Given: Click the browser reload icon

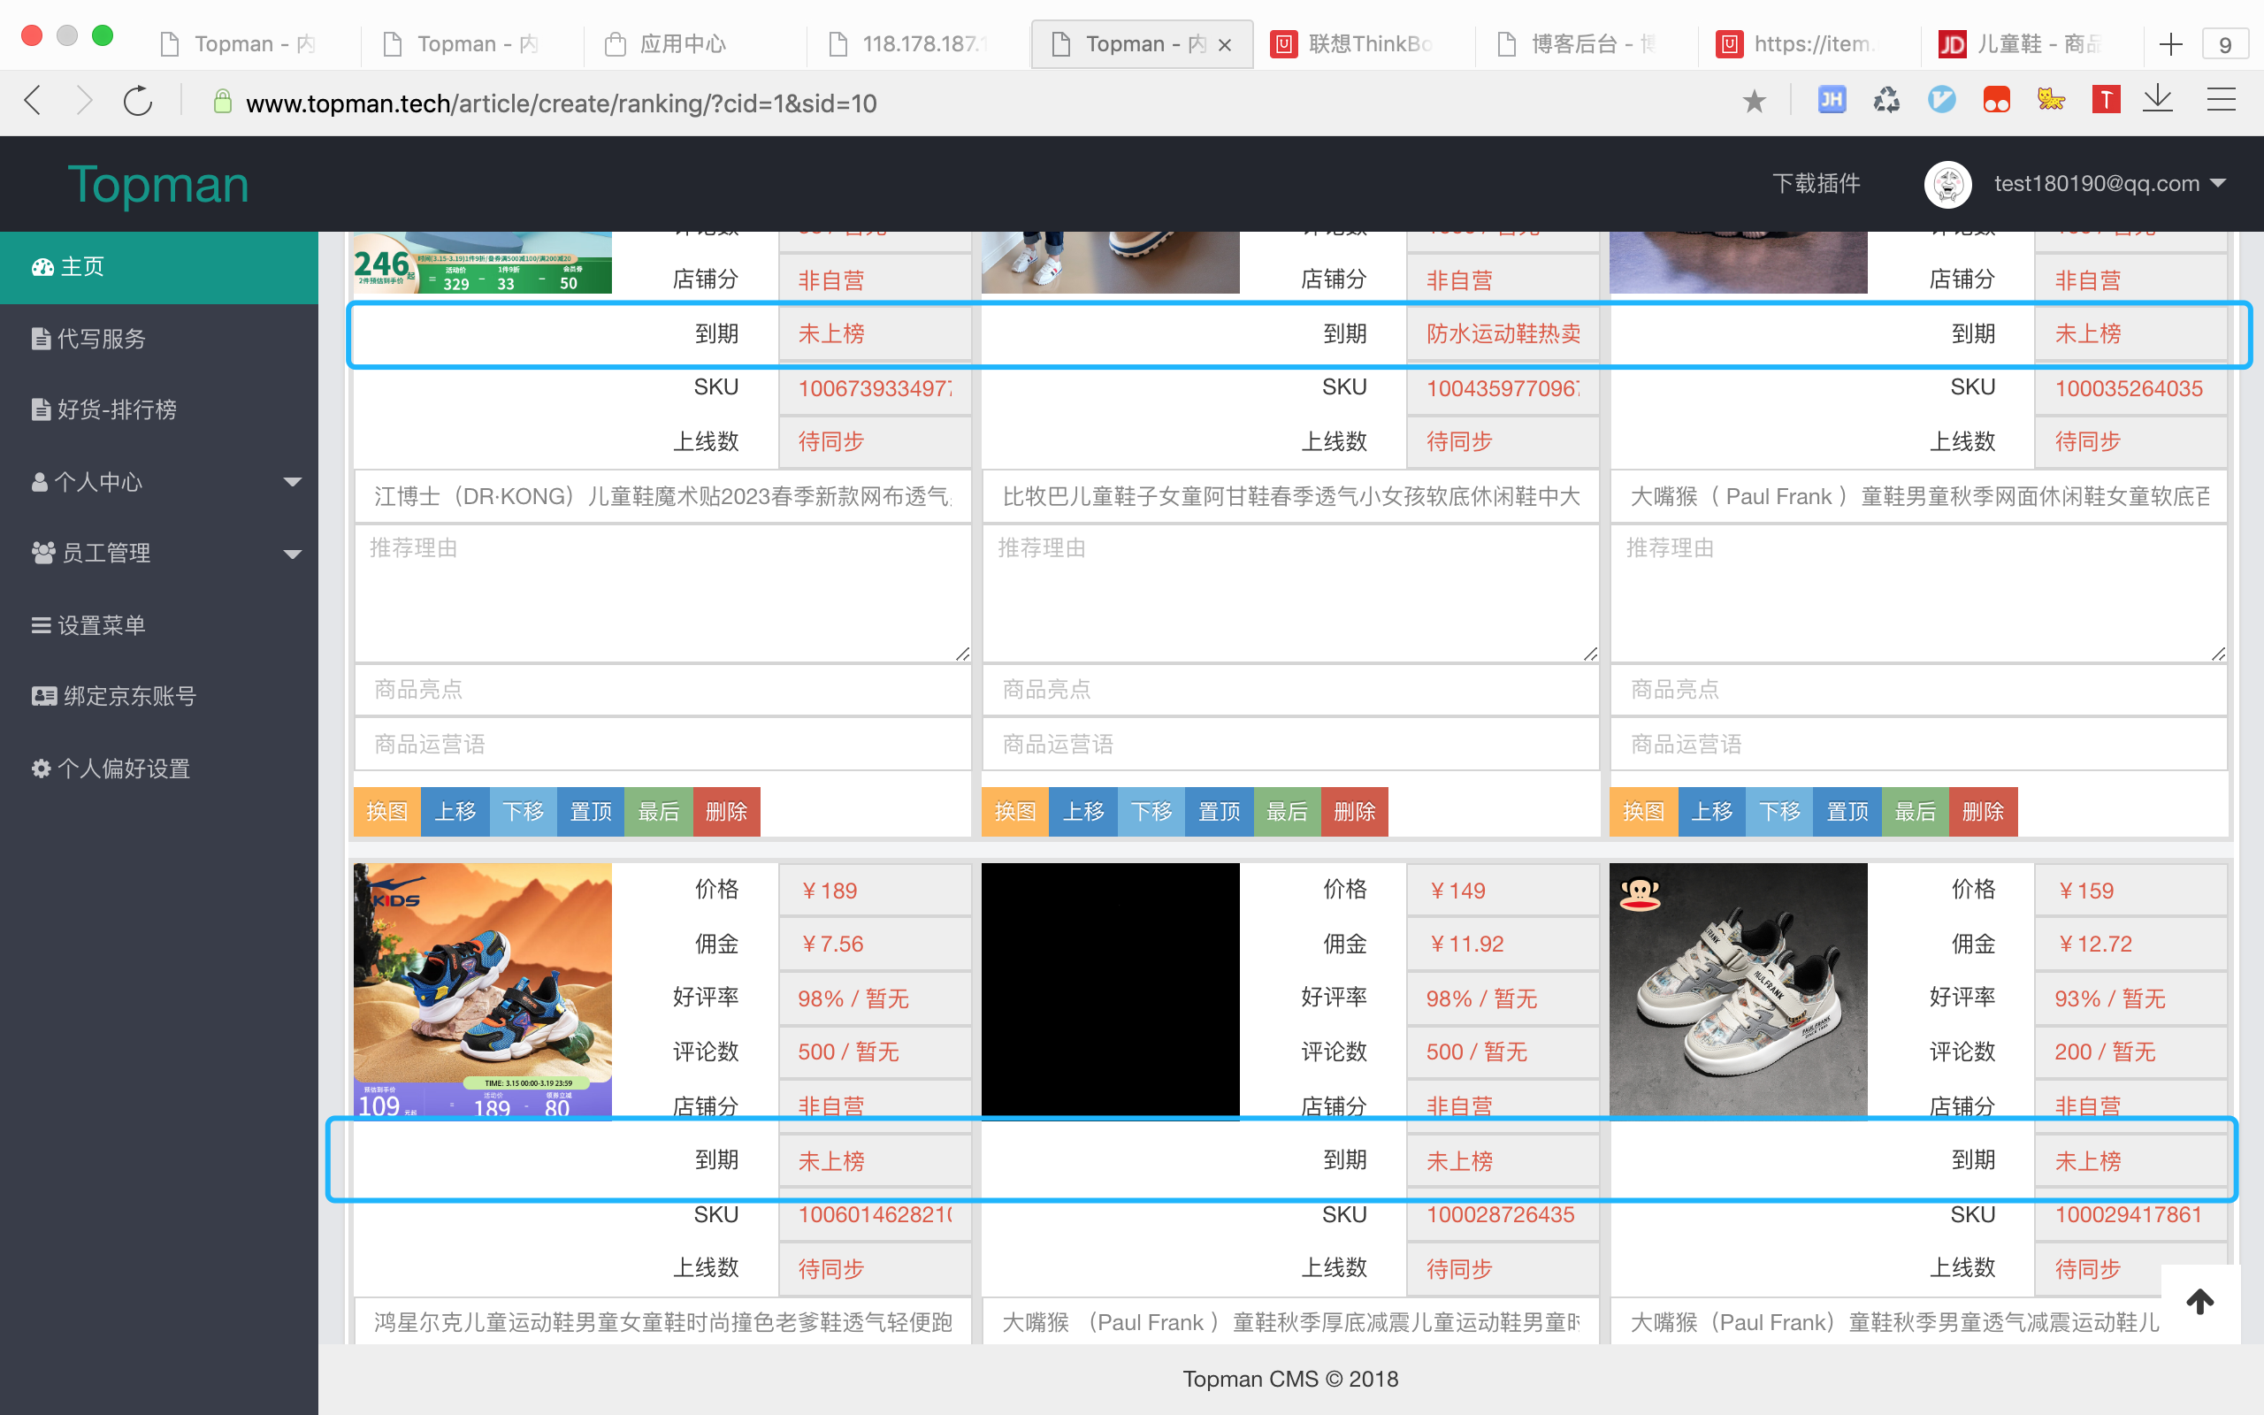Looking at the screenshot, I should 138,101.
